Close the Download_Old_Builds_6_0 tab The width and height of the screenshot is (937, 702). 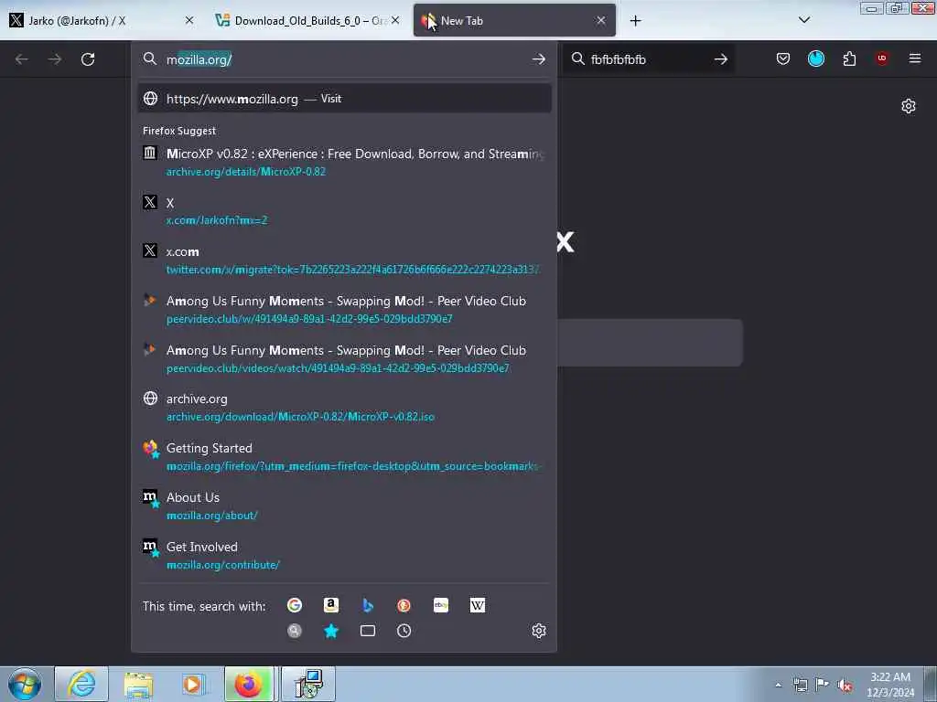click(x=395, y=20)
